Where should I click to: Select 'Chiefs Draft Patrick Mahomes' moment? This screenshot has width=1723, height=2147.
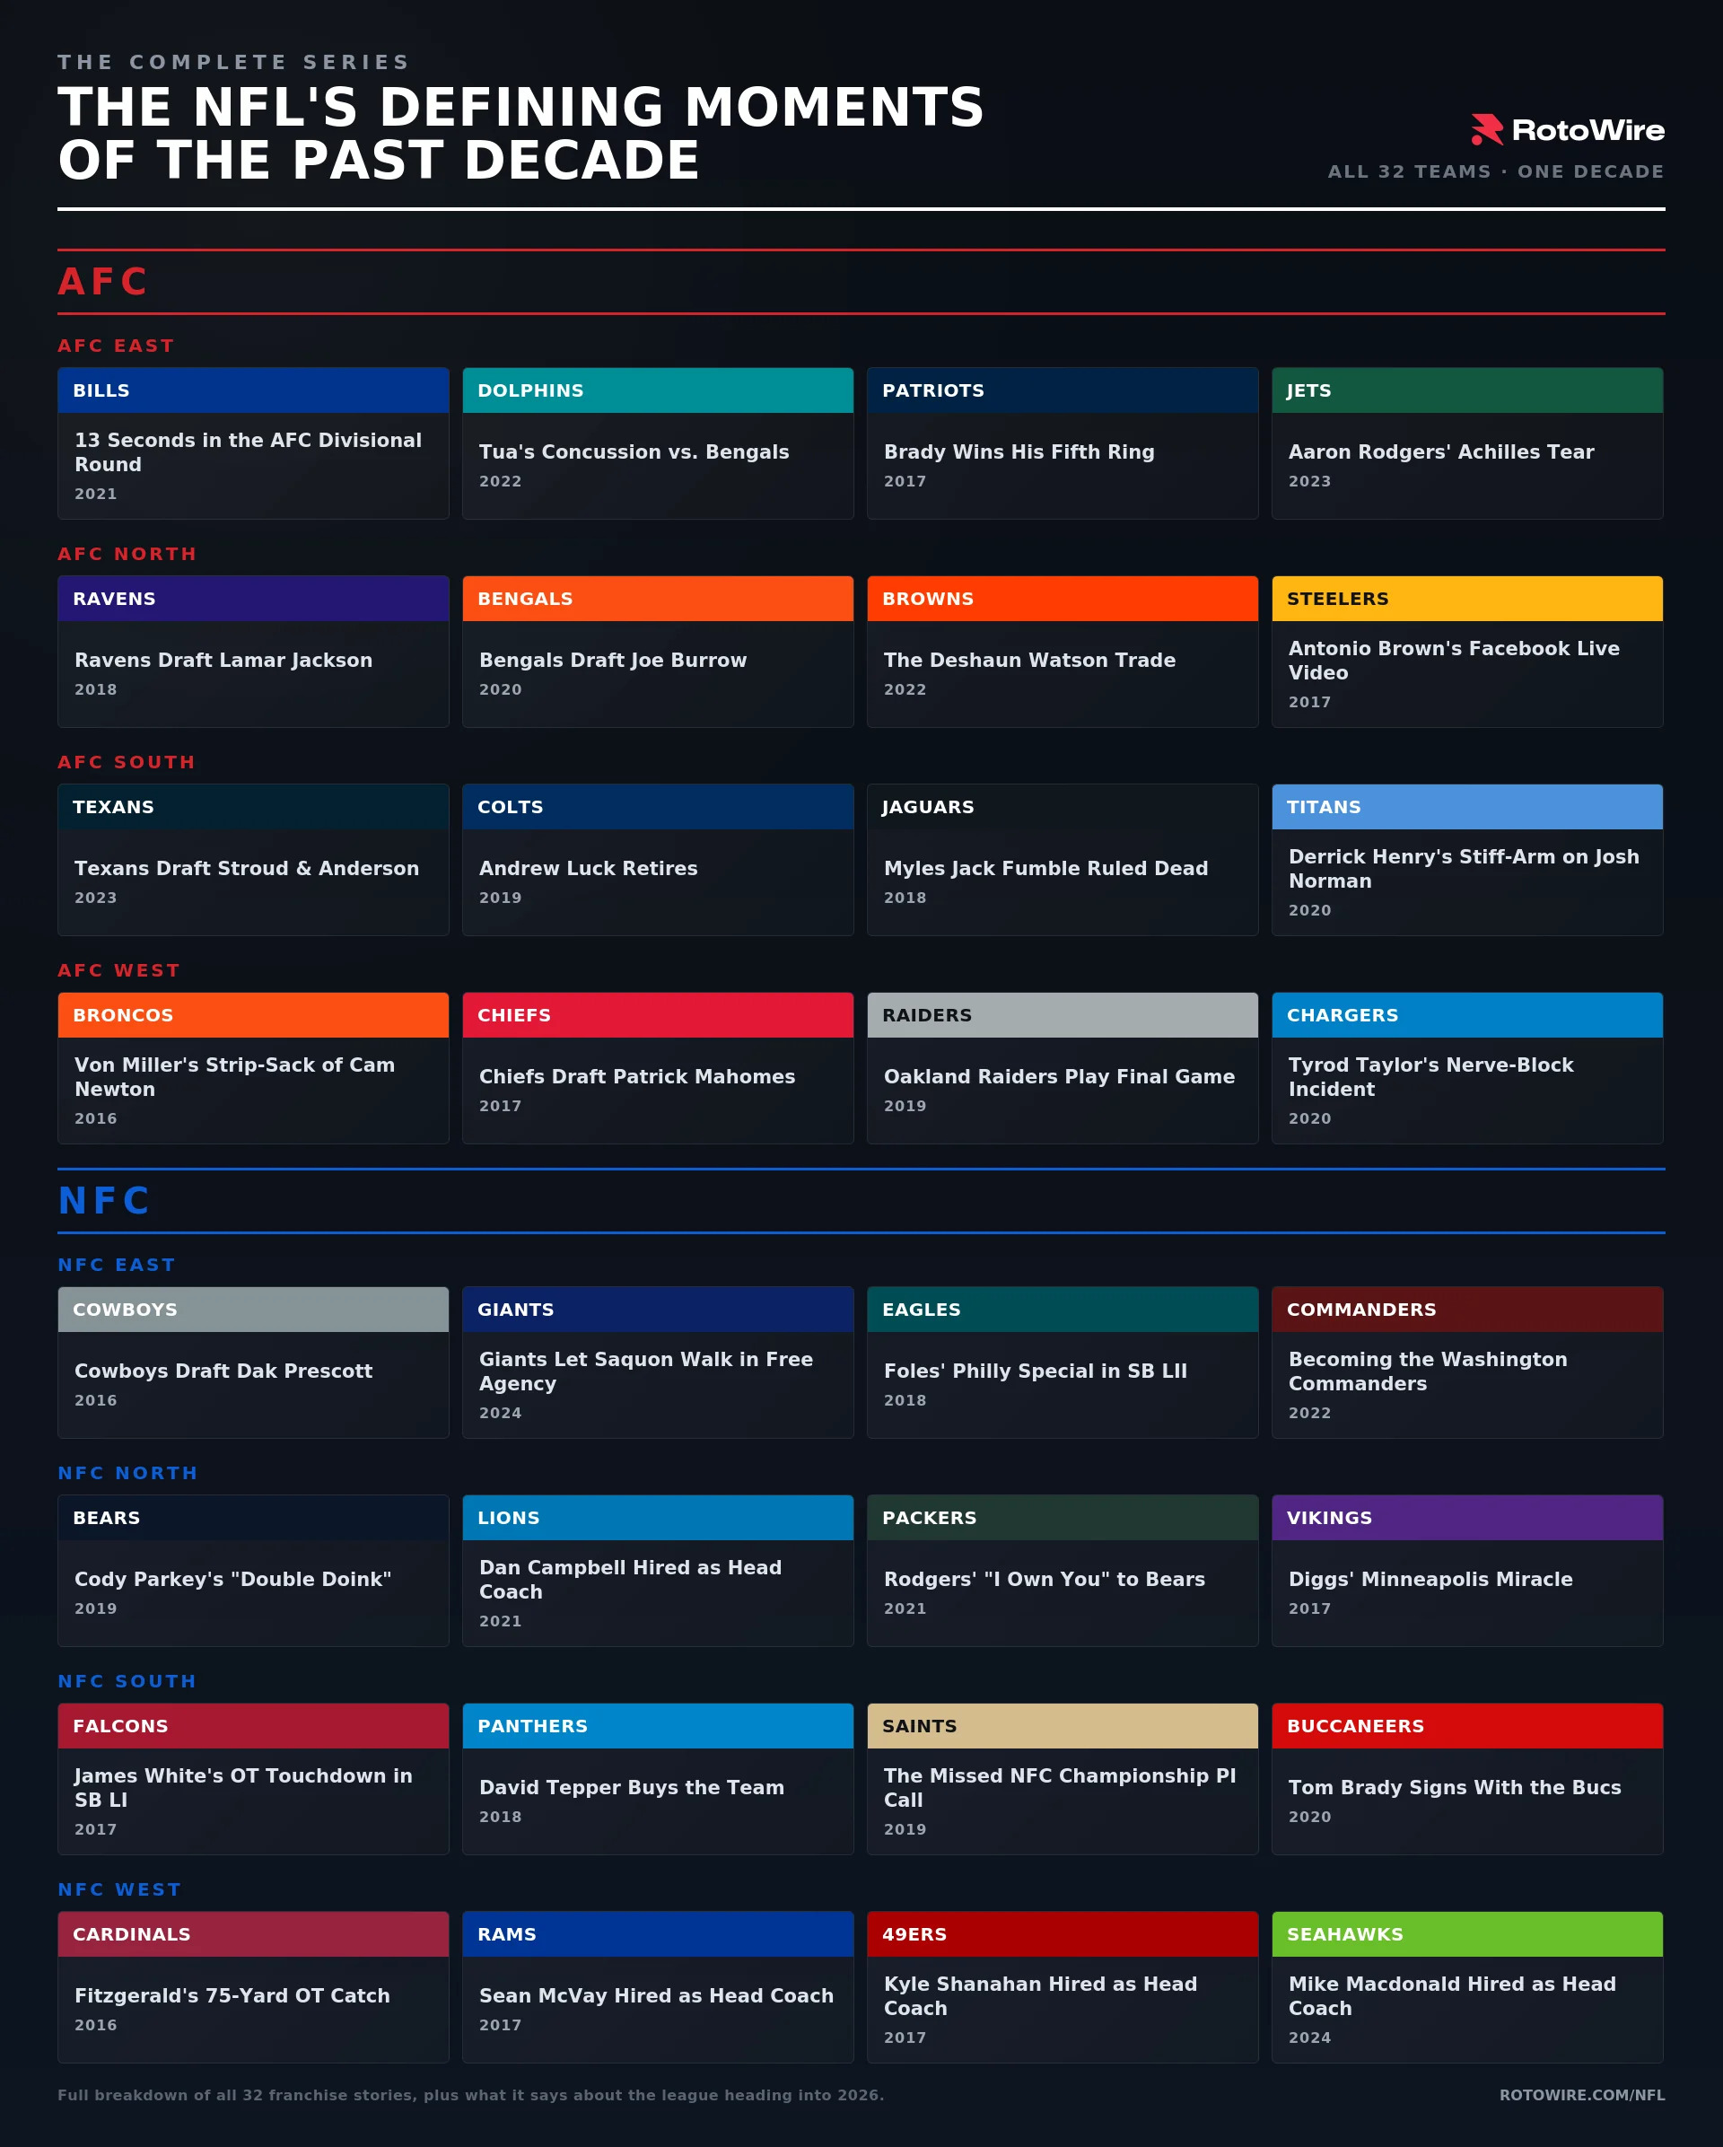638,1076
